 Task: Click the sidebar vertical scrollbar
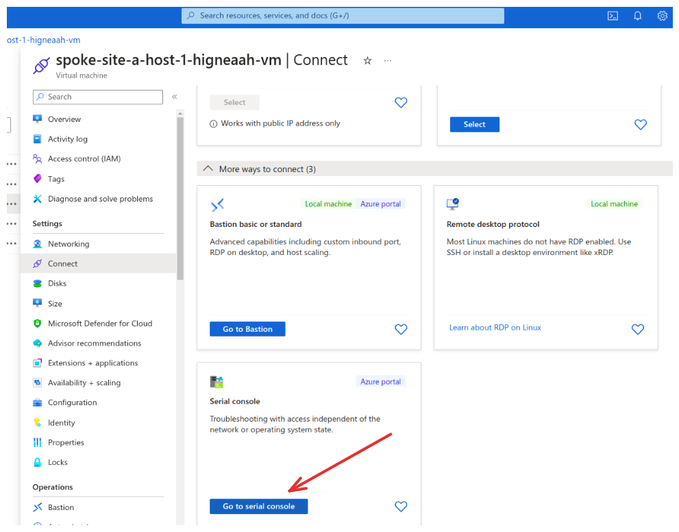pyautogui.click(x=180, y=198)
